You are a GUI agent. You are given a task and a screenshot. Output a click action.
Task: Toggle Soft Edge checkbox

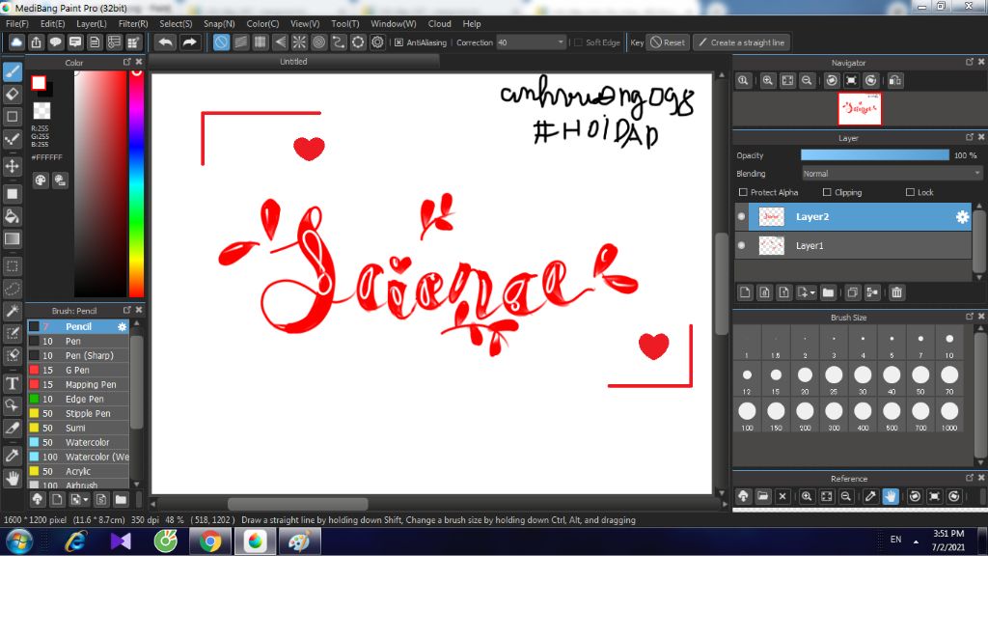coord(579,42)
